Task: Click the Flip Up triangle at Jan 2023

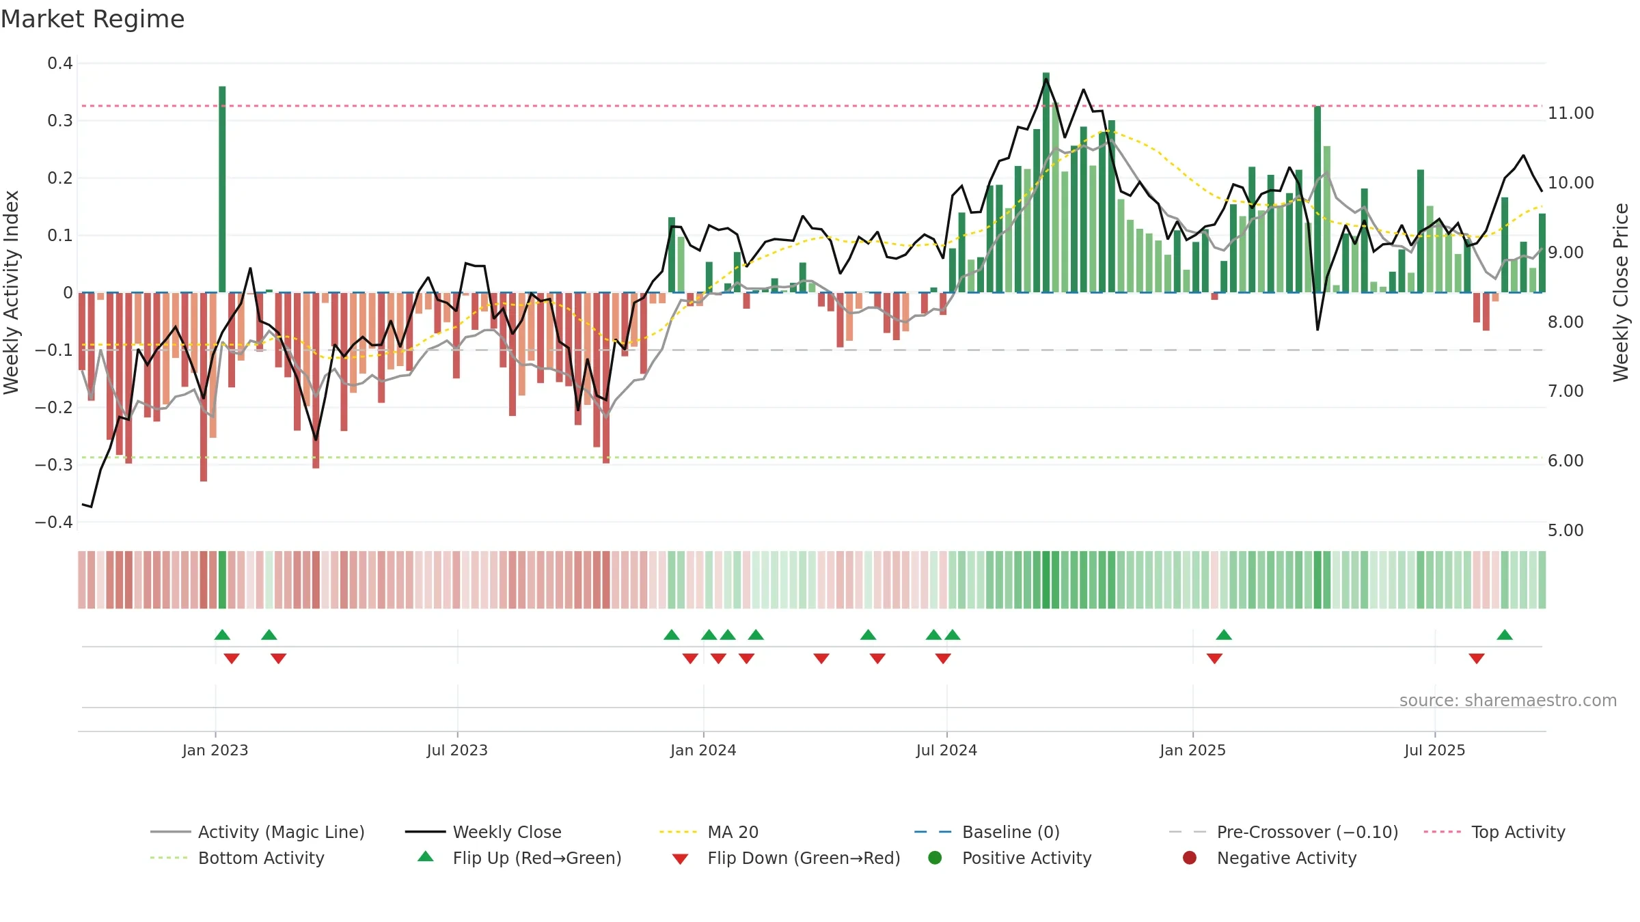Action: point(222,635)
